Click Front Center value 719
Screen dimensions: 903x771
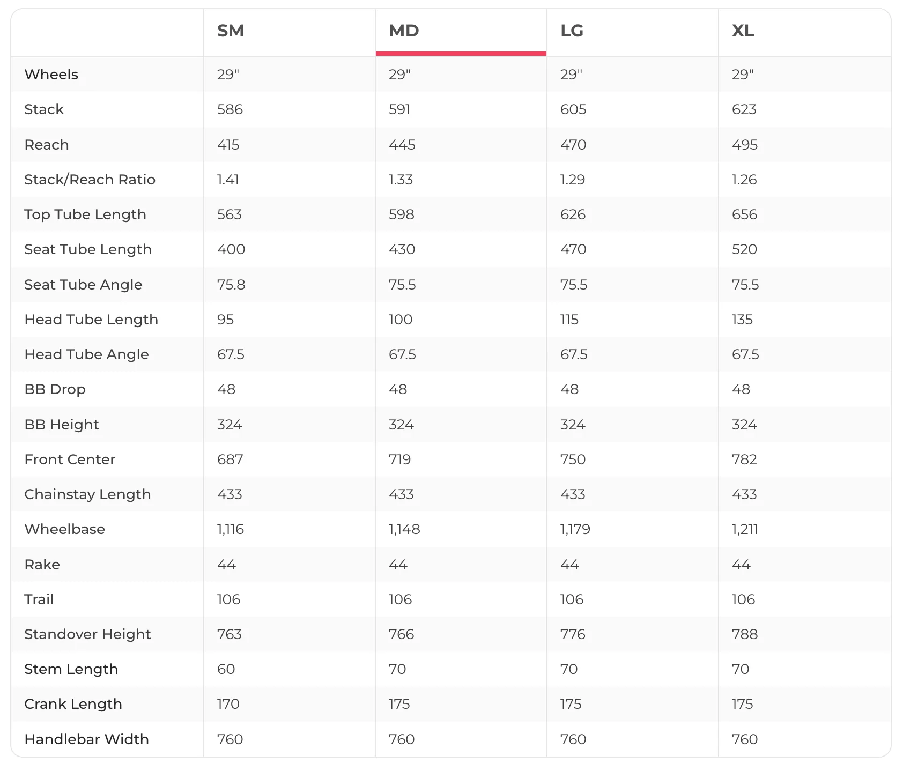click(400, 459)
